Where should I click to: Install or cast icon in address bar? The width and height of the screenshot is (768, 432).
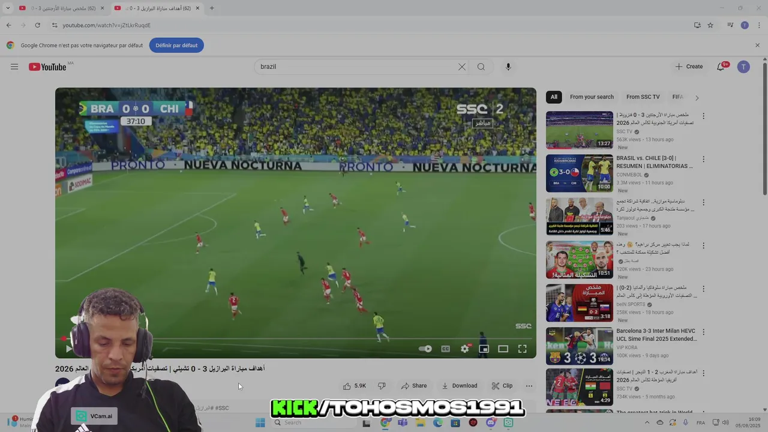point(697,25)
